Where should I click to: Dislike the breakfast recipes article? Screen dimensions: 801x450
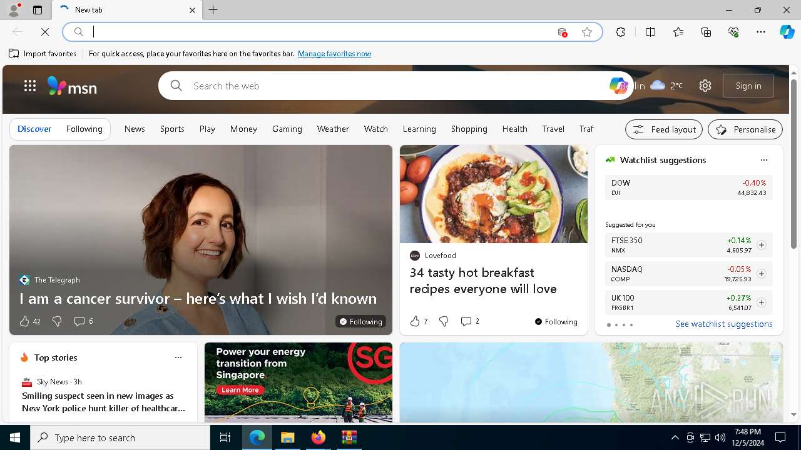[x=444, y=321]
